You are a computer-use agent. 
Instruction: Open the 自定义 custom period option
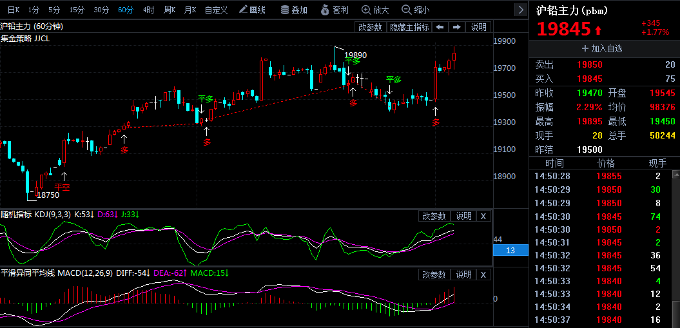click(216, 10)
